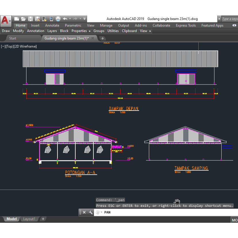Image resolution: width=238 pixels, height=238 pixels.
Task: Create a new drawing file
Action: [x=16, y=18]
